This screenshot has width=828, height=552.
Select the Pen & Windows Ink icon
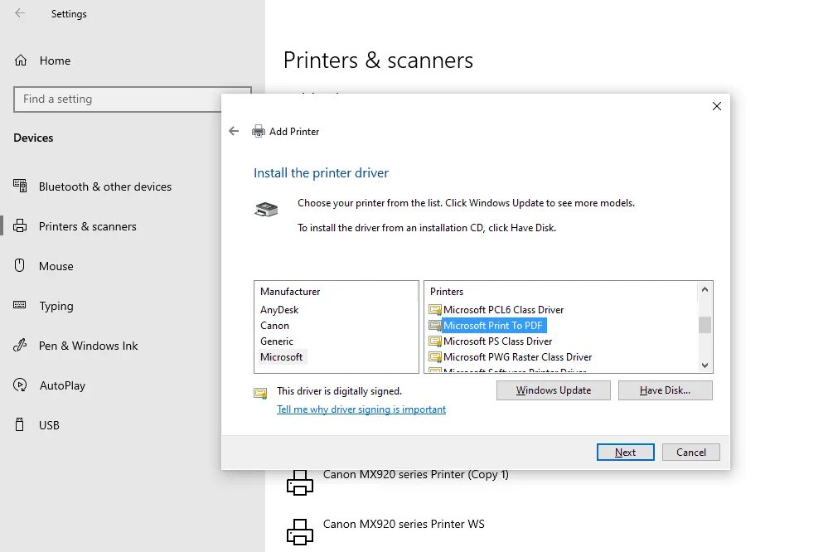[x=20, y=346]
